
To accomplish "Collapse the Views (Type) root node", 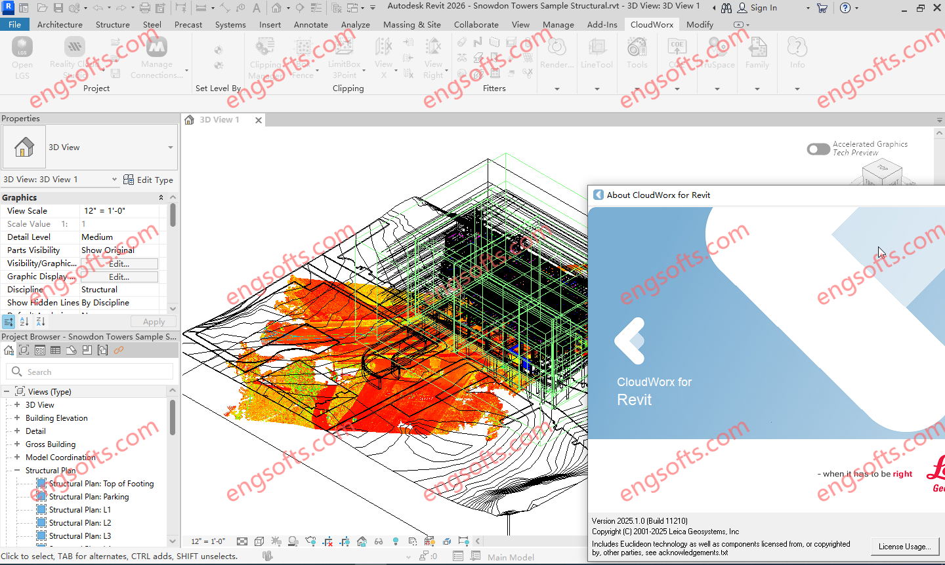I will pyautogui.click(x=7, y=392).
